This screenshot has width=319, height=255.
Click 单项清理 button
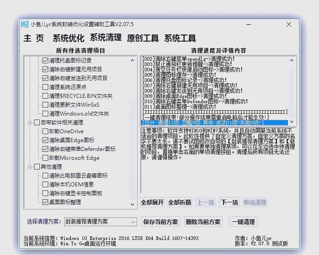click(255, 202)
